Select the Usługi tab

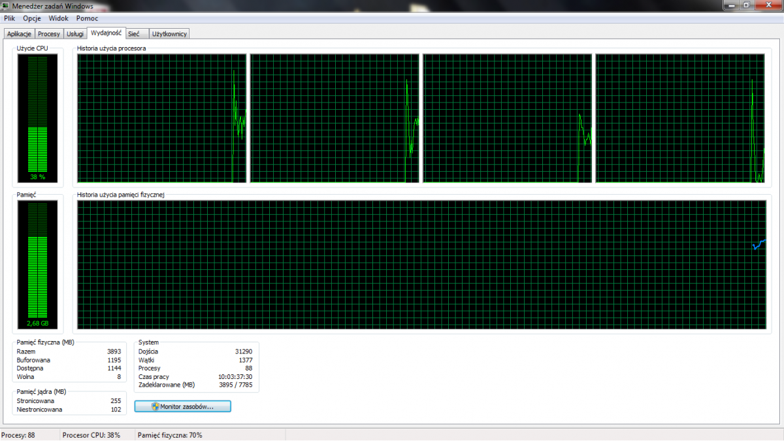[x=75, y=34]
